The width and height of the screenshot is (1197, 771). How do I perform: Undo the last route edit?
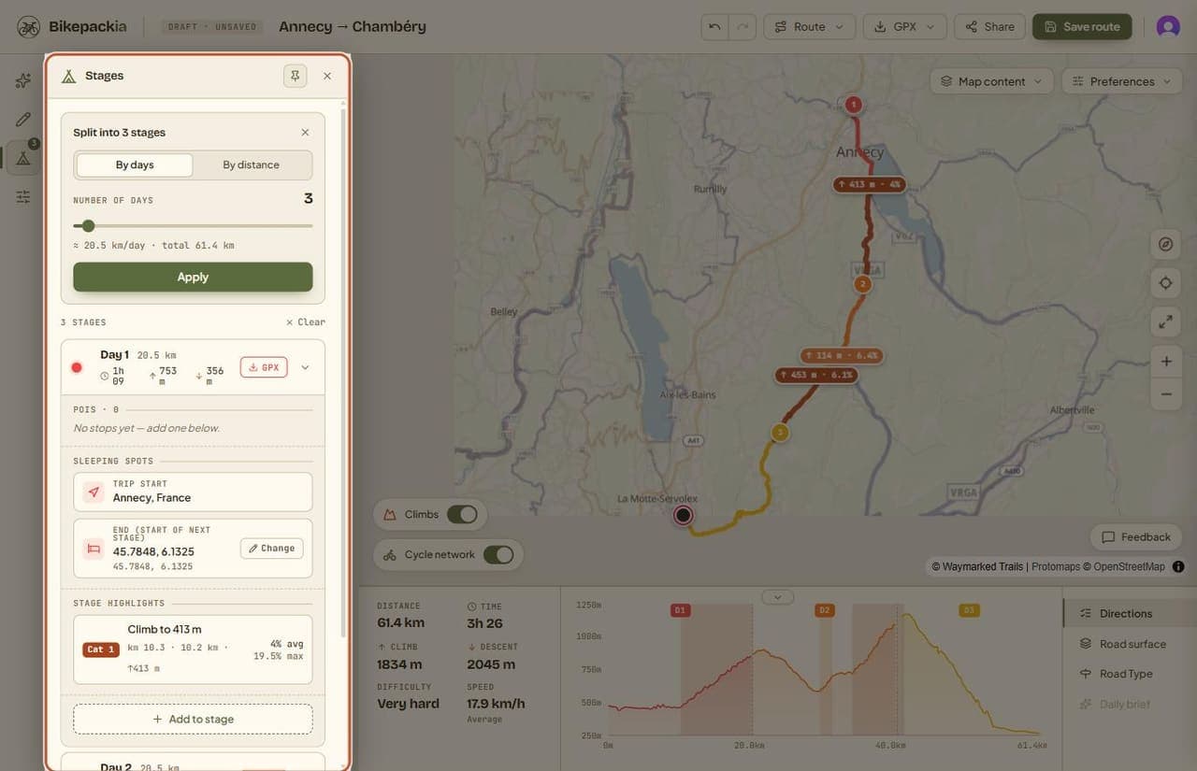(714, 26)
